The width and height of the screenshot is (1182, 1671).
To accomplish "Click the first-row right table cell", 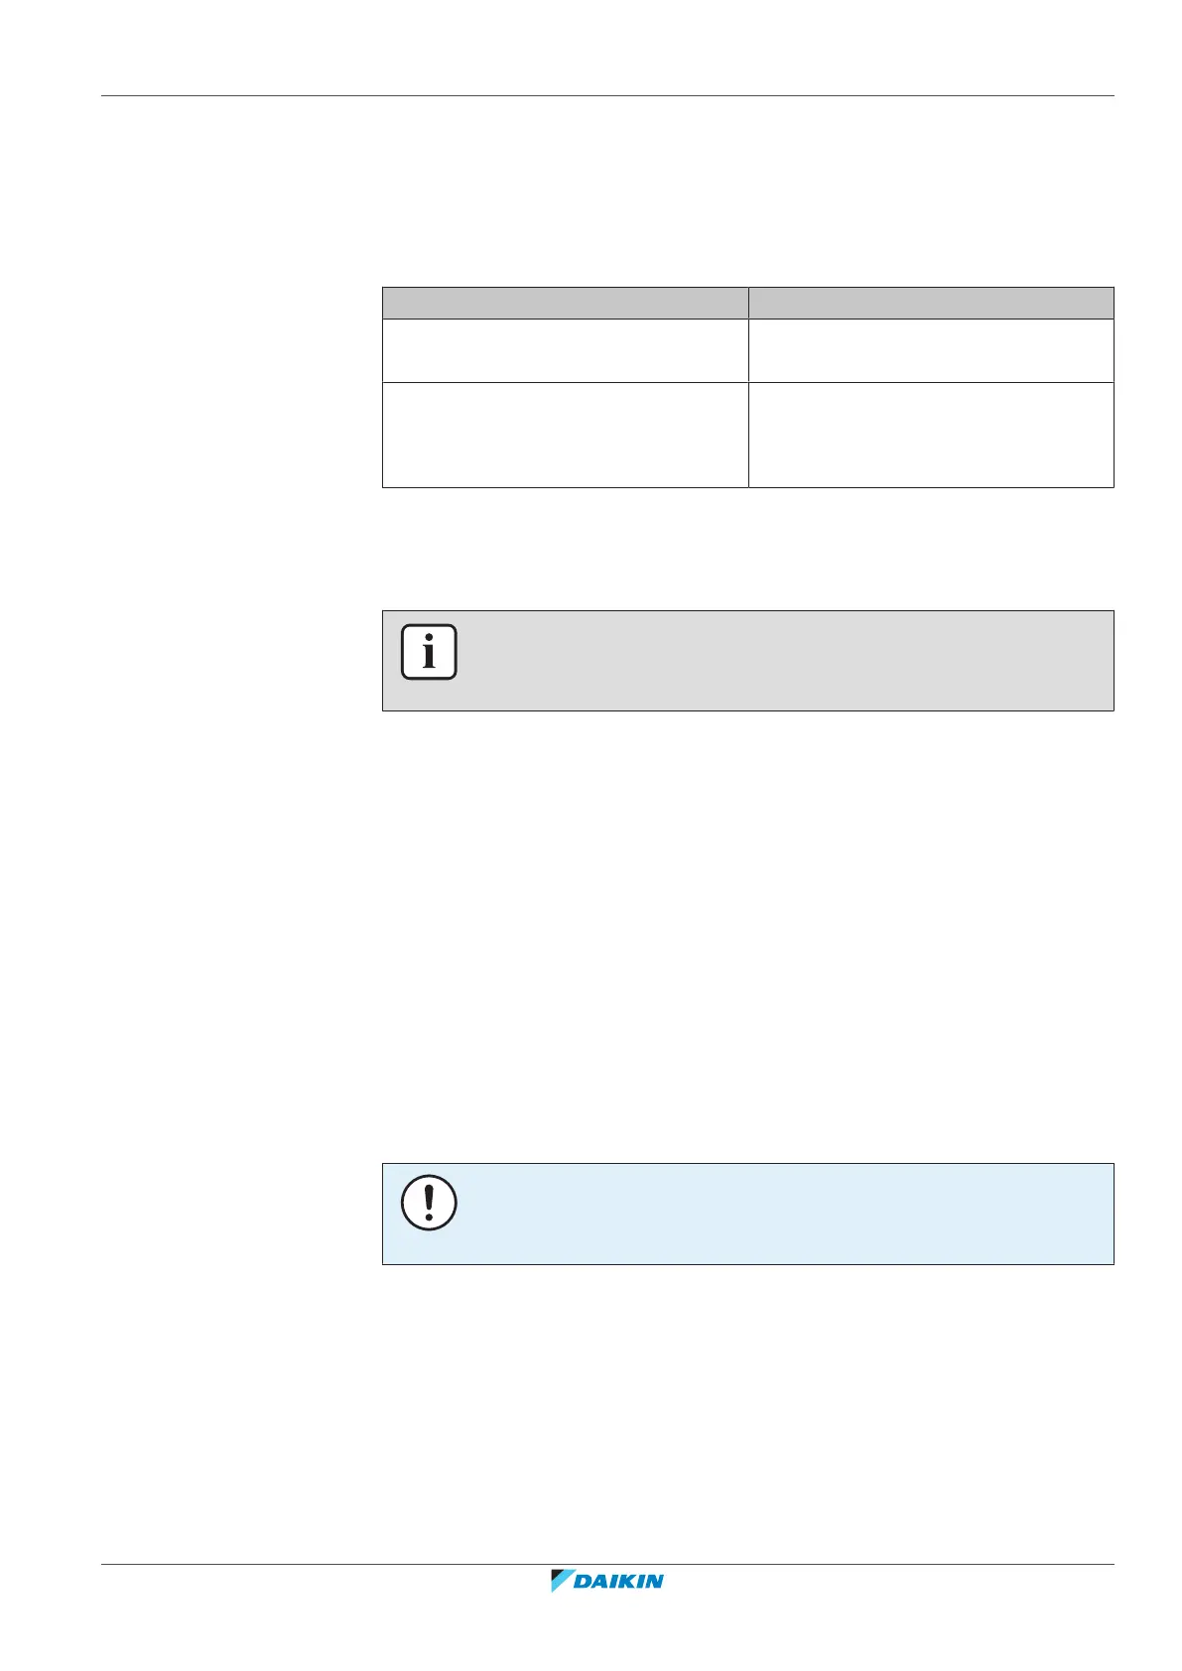I will (x=931, y=350).
